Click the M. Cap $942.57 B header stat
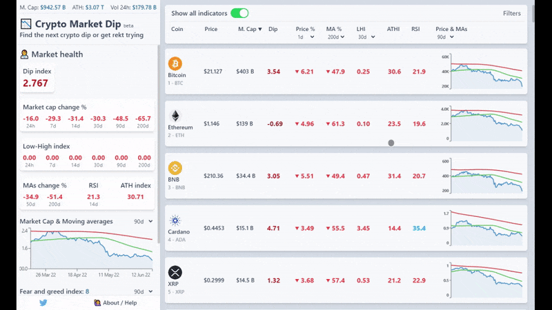This screenshot has width=552, height=310. pos(43,7)
